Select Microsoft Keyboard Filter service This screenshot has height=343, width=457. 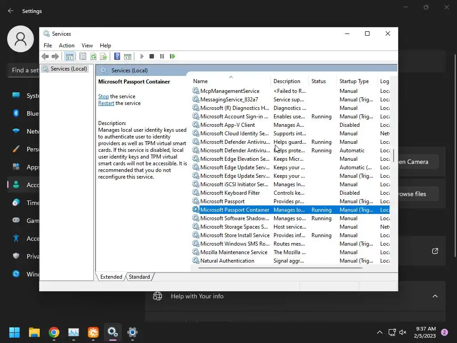pos(291,193)
